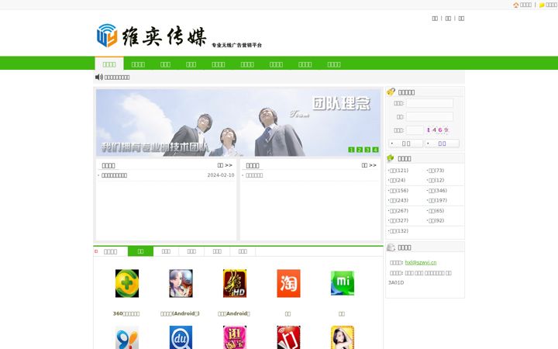This screenshot has width=558, height=349.
Task: Open the blue Baidu du search icon
Action: pyautogui.click(x=181, y=337)
